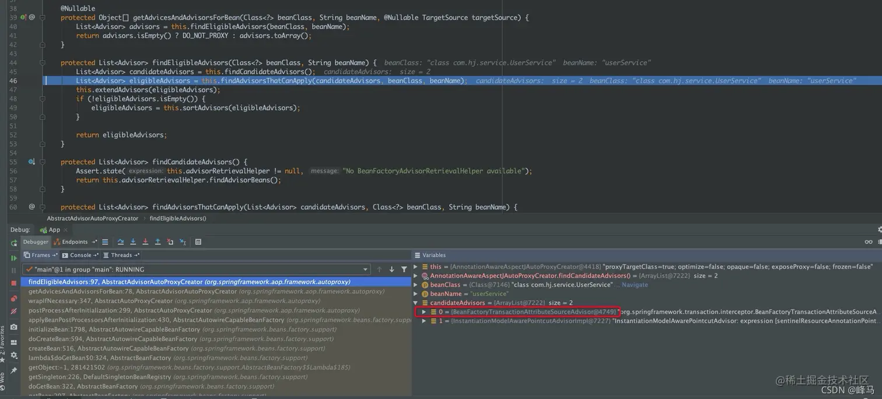
Task: Switch to the Endpoints tab
Action: point(75,242)
